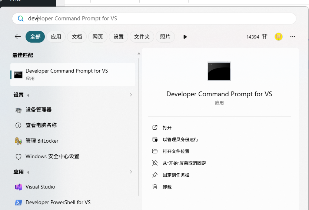Image resolution: width=309 pixels, height=210 pixels.
Task: Select the 网页 filter tab
Action: tap(98, 37)
